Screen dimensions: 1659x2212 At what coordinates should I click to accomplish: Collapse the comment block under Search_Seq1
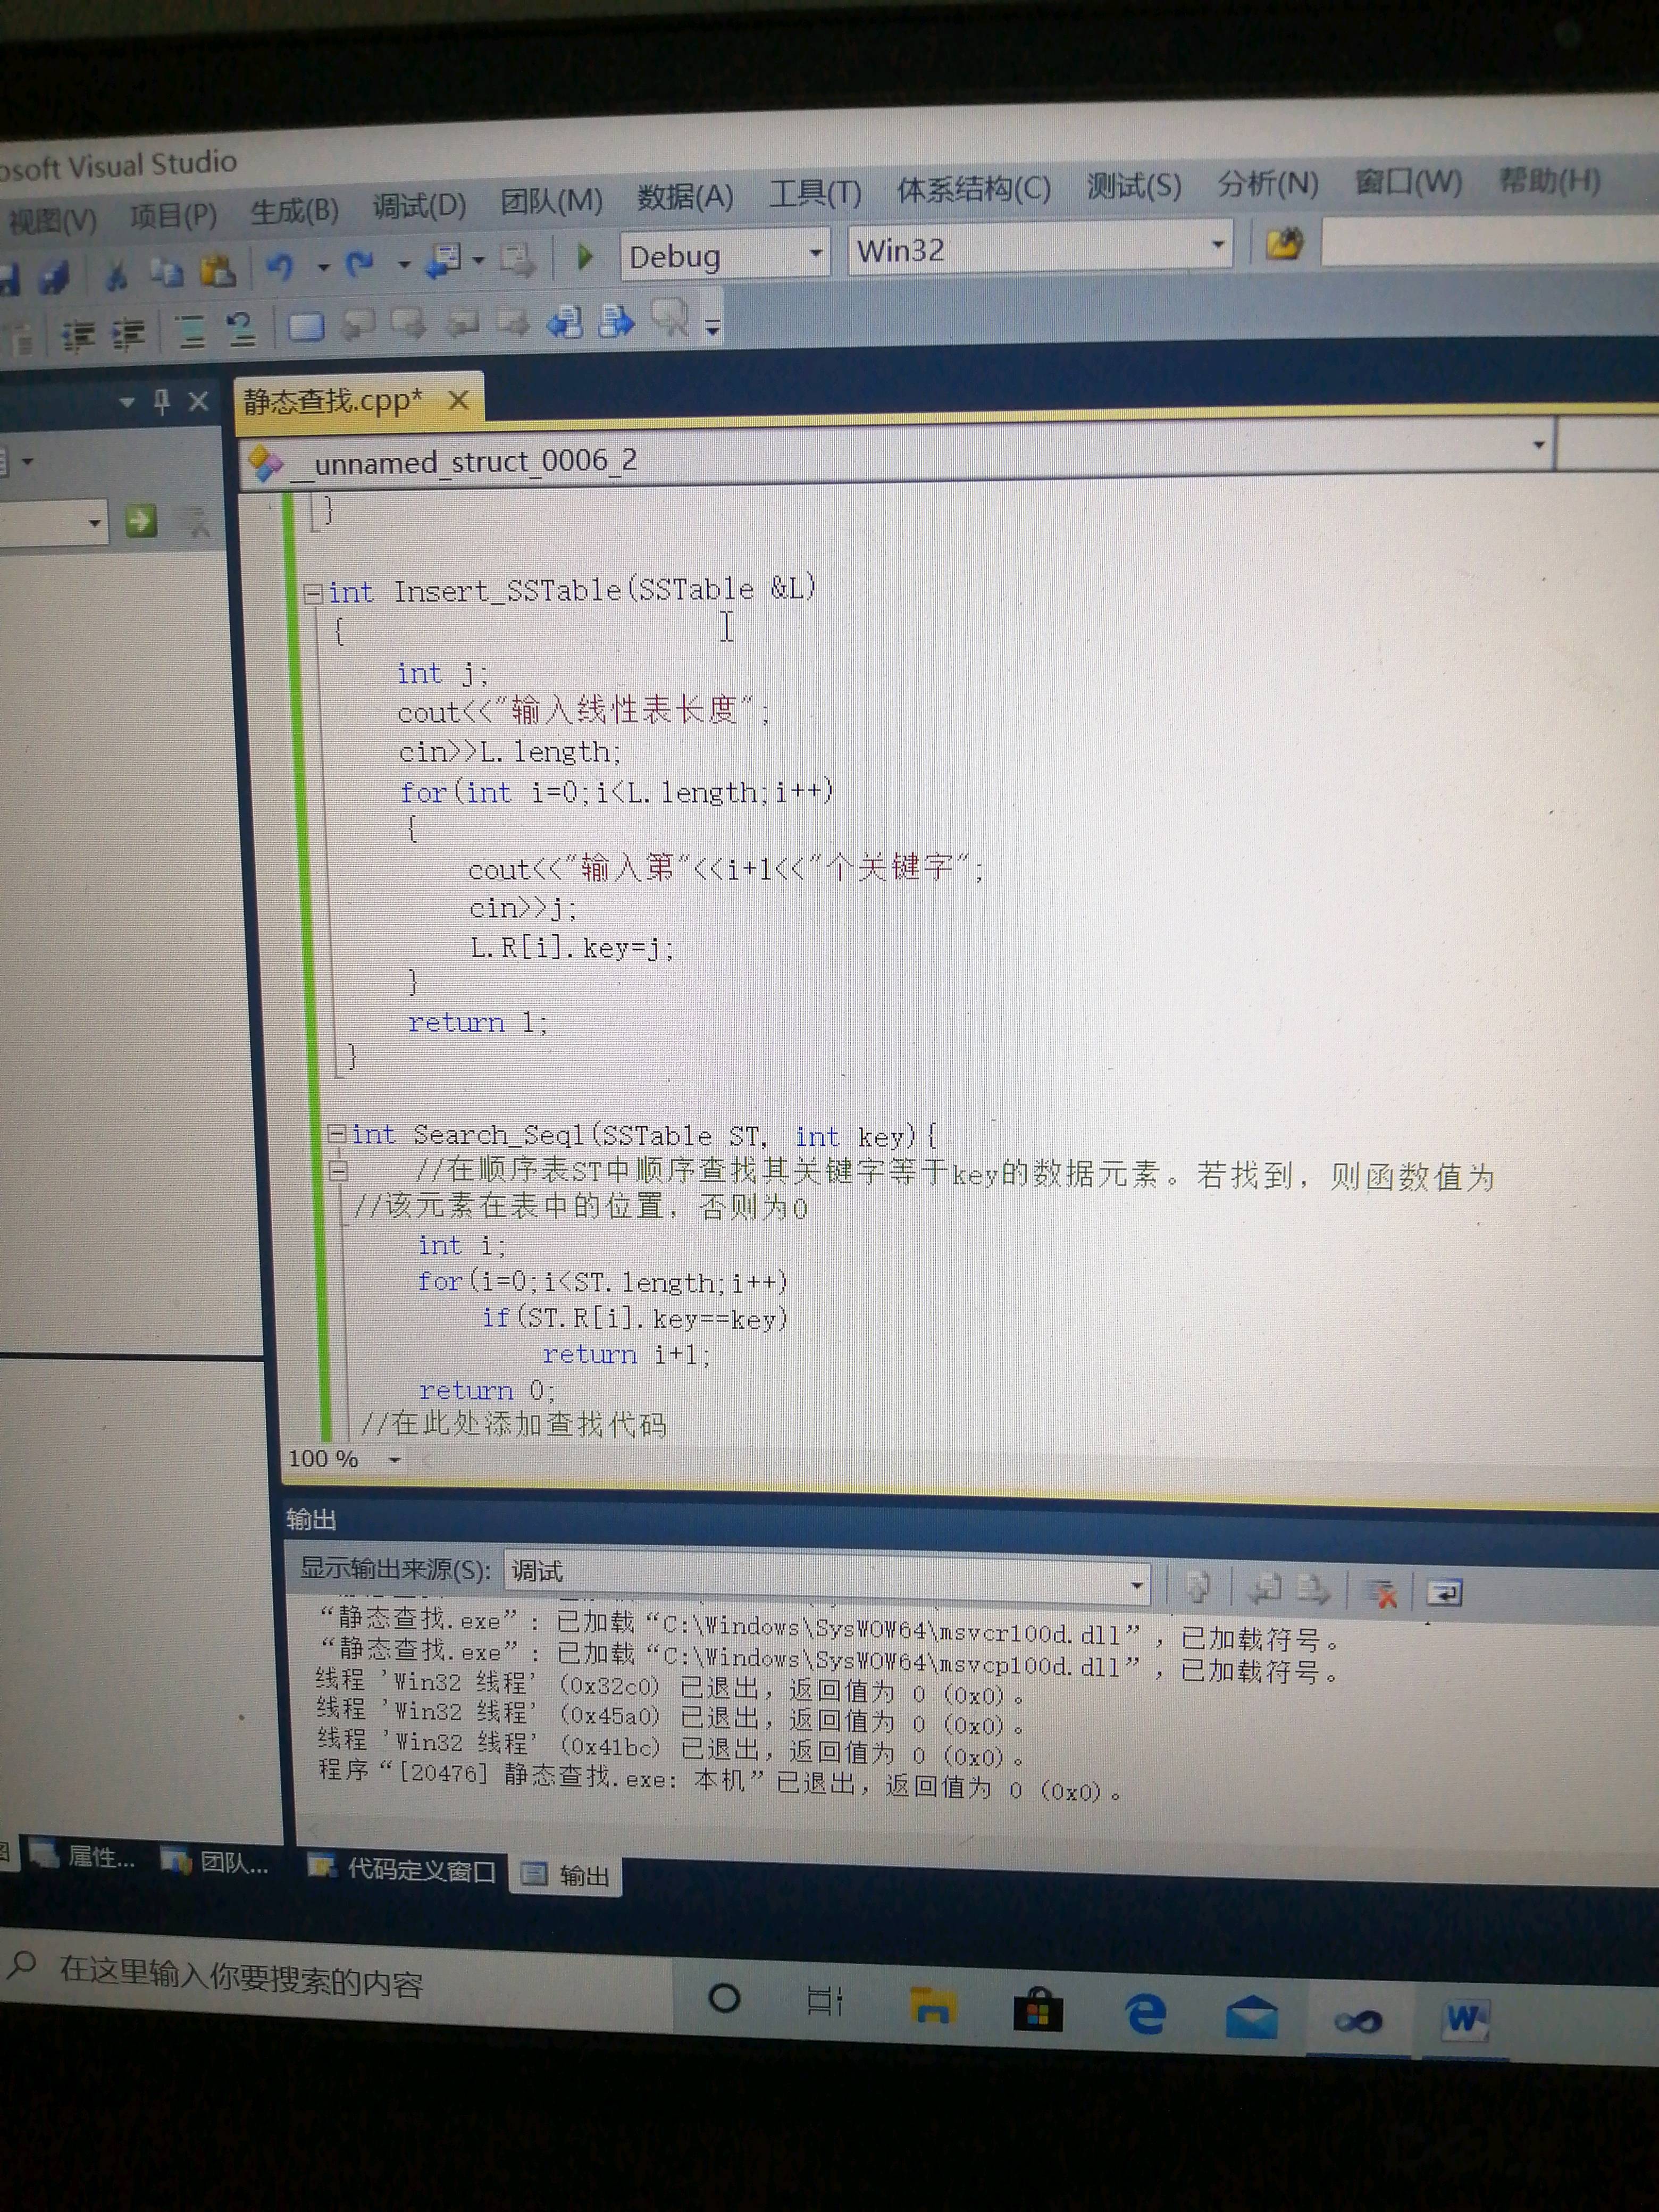coord(338,1170)
